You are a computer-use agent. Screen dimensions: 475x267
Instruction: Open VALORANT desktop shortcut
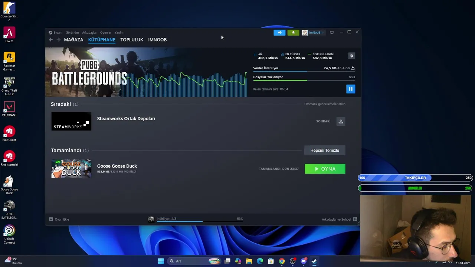9,109
